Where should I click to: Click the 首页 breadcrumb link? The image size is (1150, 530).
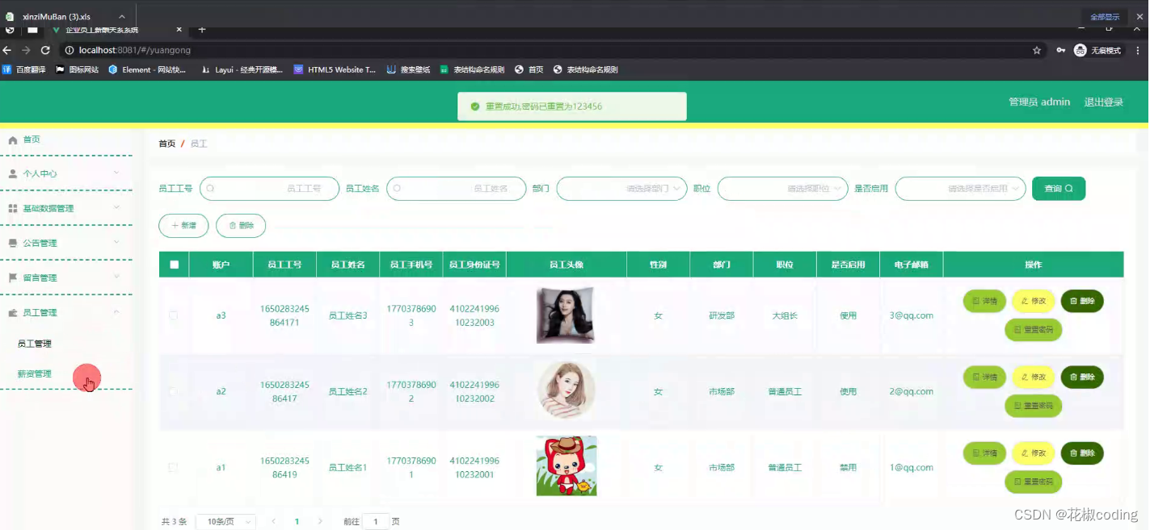pos(166,144)
